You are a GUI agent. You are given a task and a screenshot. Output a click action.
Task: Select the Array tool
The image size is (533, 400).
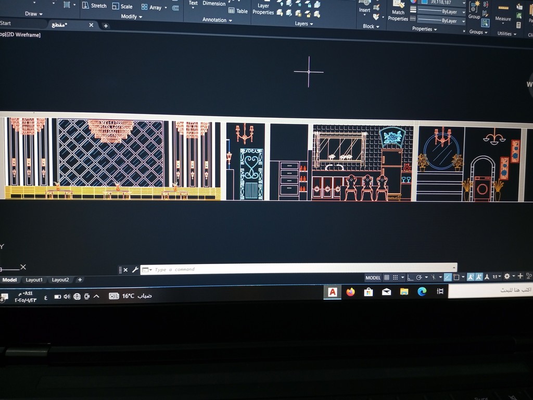pos(151,7)
